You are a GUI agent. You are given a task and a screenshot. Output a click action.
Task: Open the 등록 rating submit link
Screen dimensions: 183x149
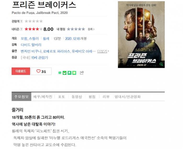[x=91, y=29]
